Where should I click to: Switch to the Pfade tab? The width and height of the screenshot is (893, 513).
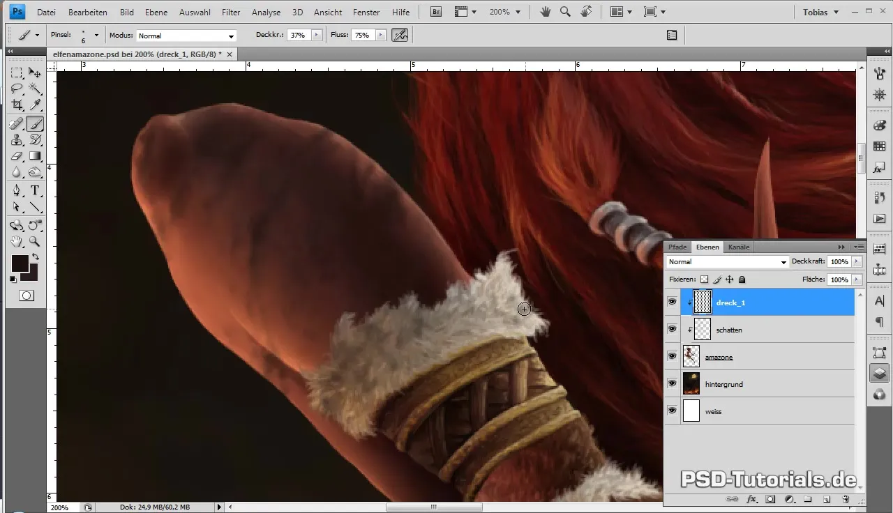[x=677, y=247]
